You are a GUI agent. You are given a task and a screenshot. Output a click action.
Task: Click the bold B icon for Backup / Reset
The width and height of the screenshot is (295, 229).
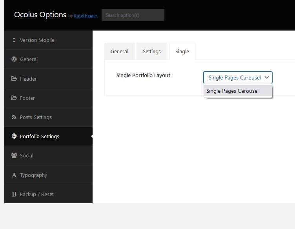coord(14,194)
